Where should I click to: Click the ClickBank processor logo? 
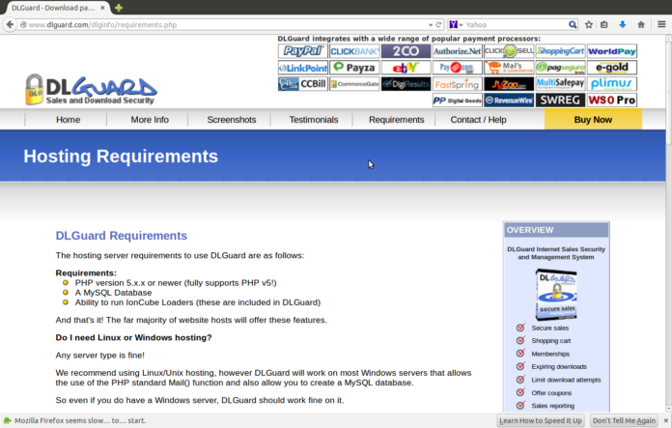354,51
